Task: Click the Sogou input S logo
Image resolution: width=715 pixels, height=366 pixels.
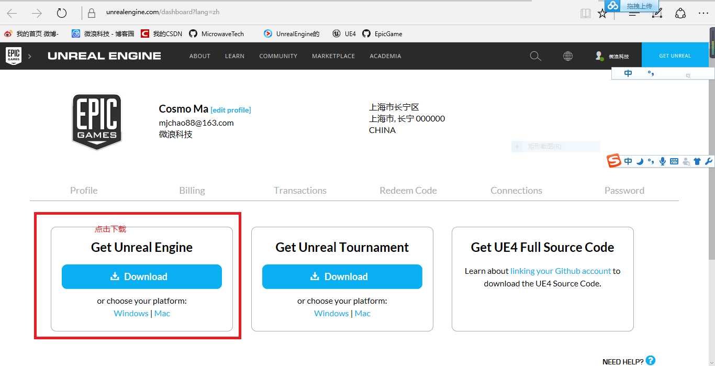Action: tap(613, 161)
